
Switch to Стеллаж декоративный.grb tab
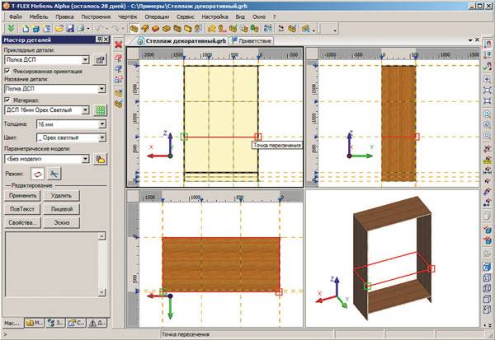181,41
